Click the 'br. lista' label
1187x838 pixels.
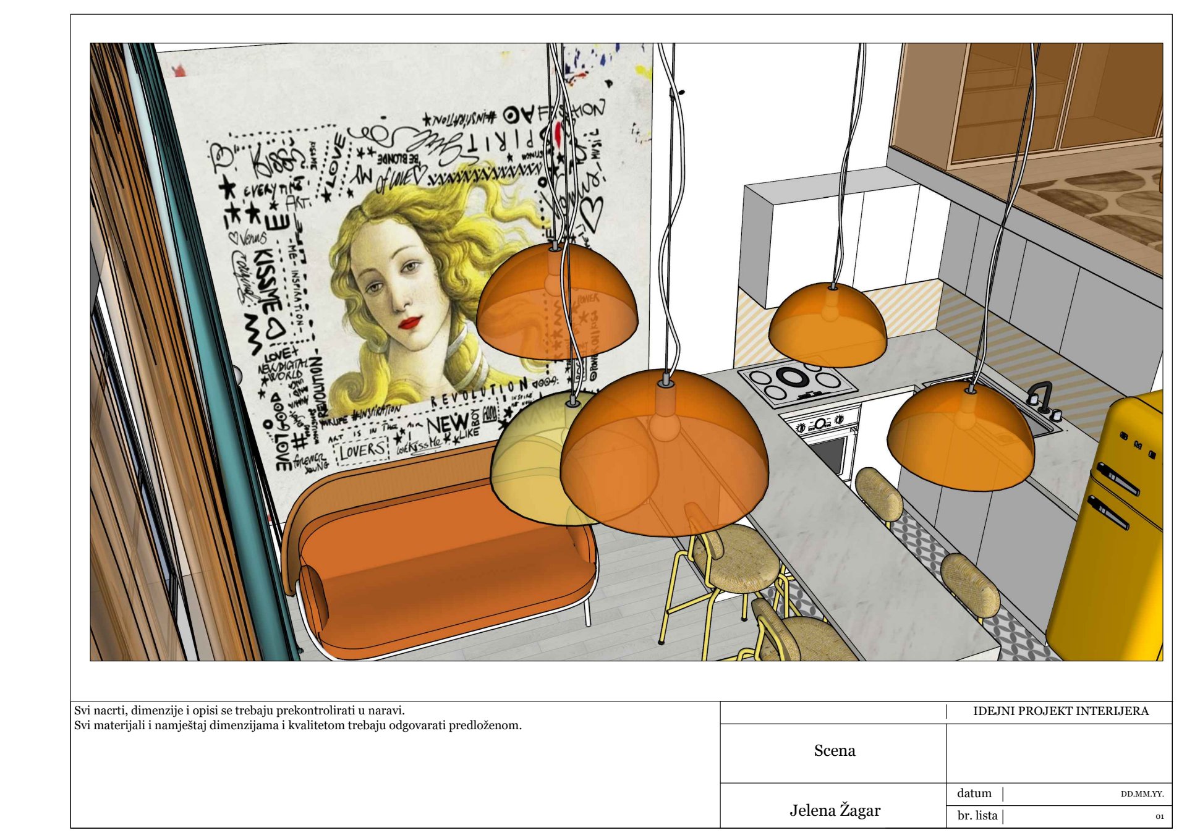977,815
